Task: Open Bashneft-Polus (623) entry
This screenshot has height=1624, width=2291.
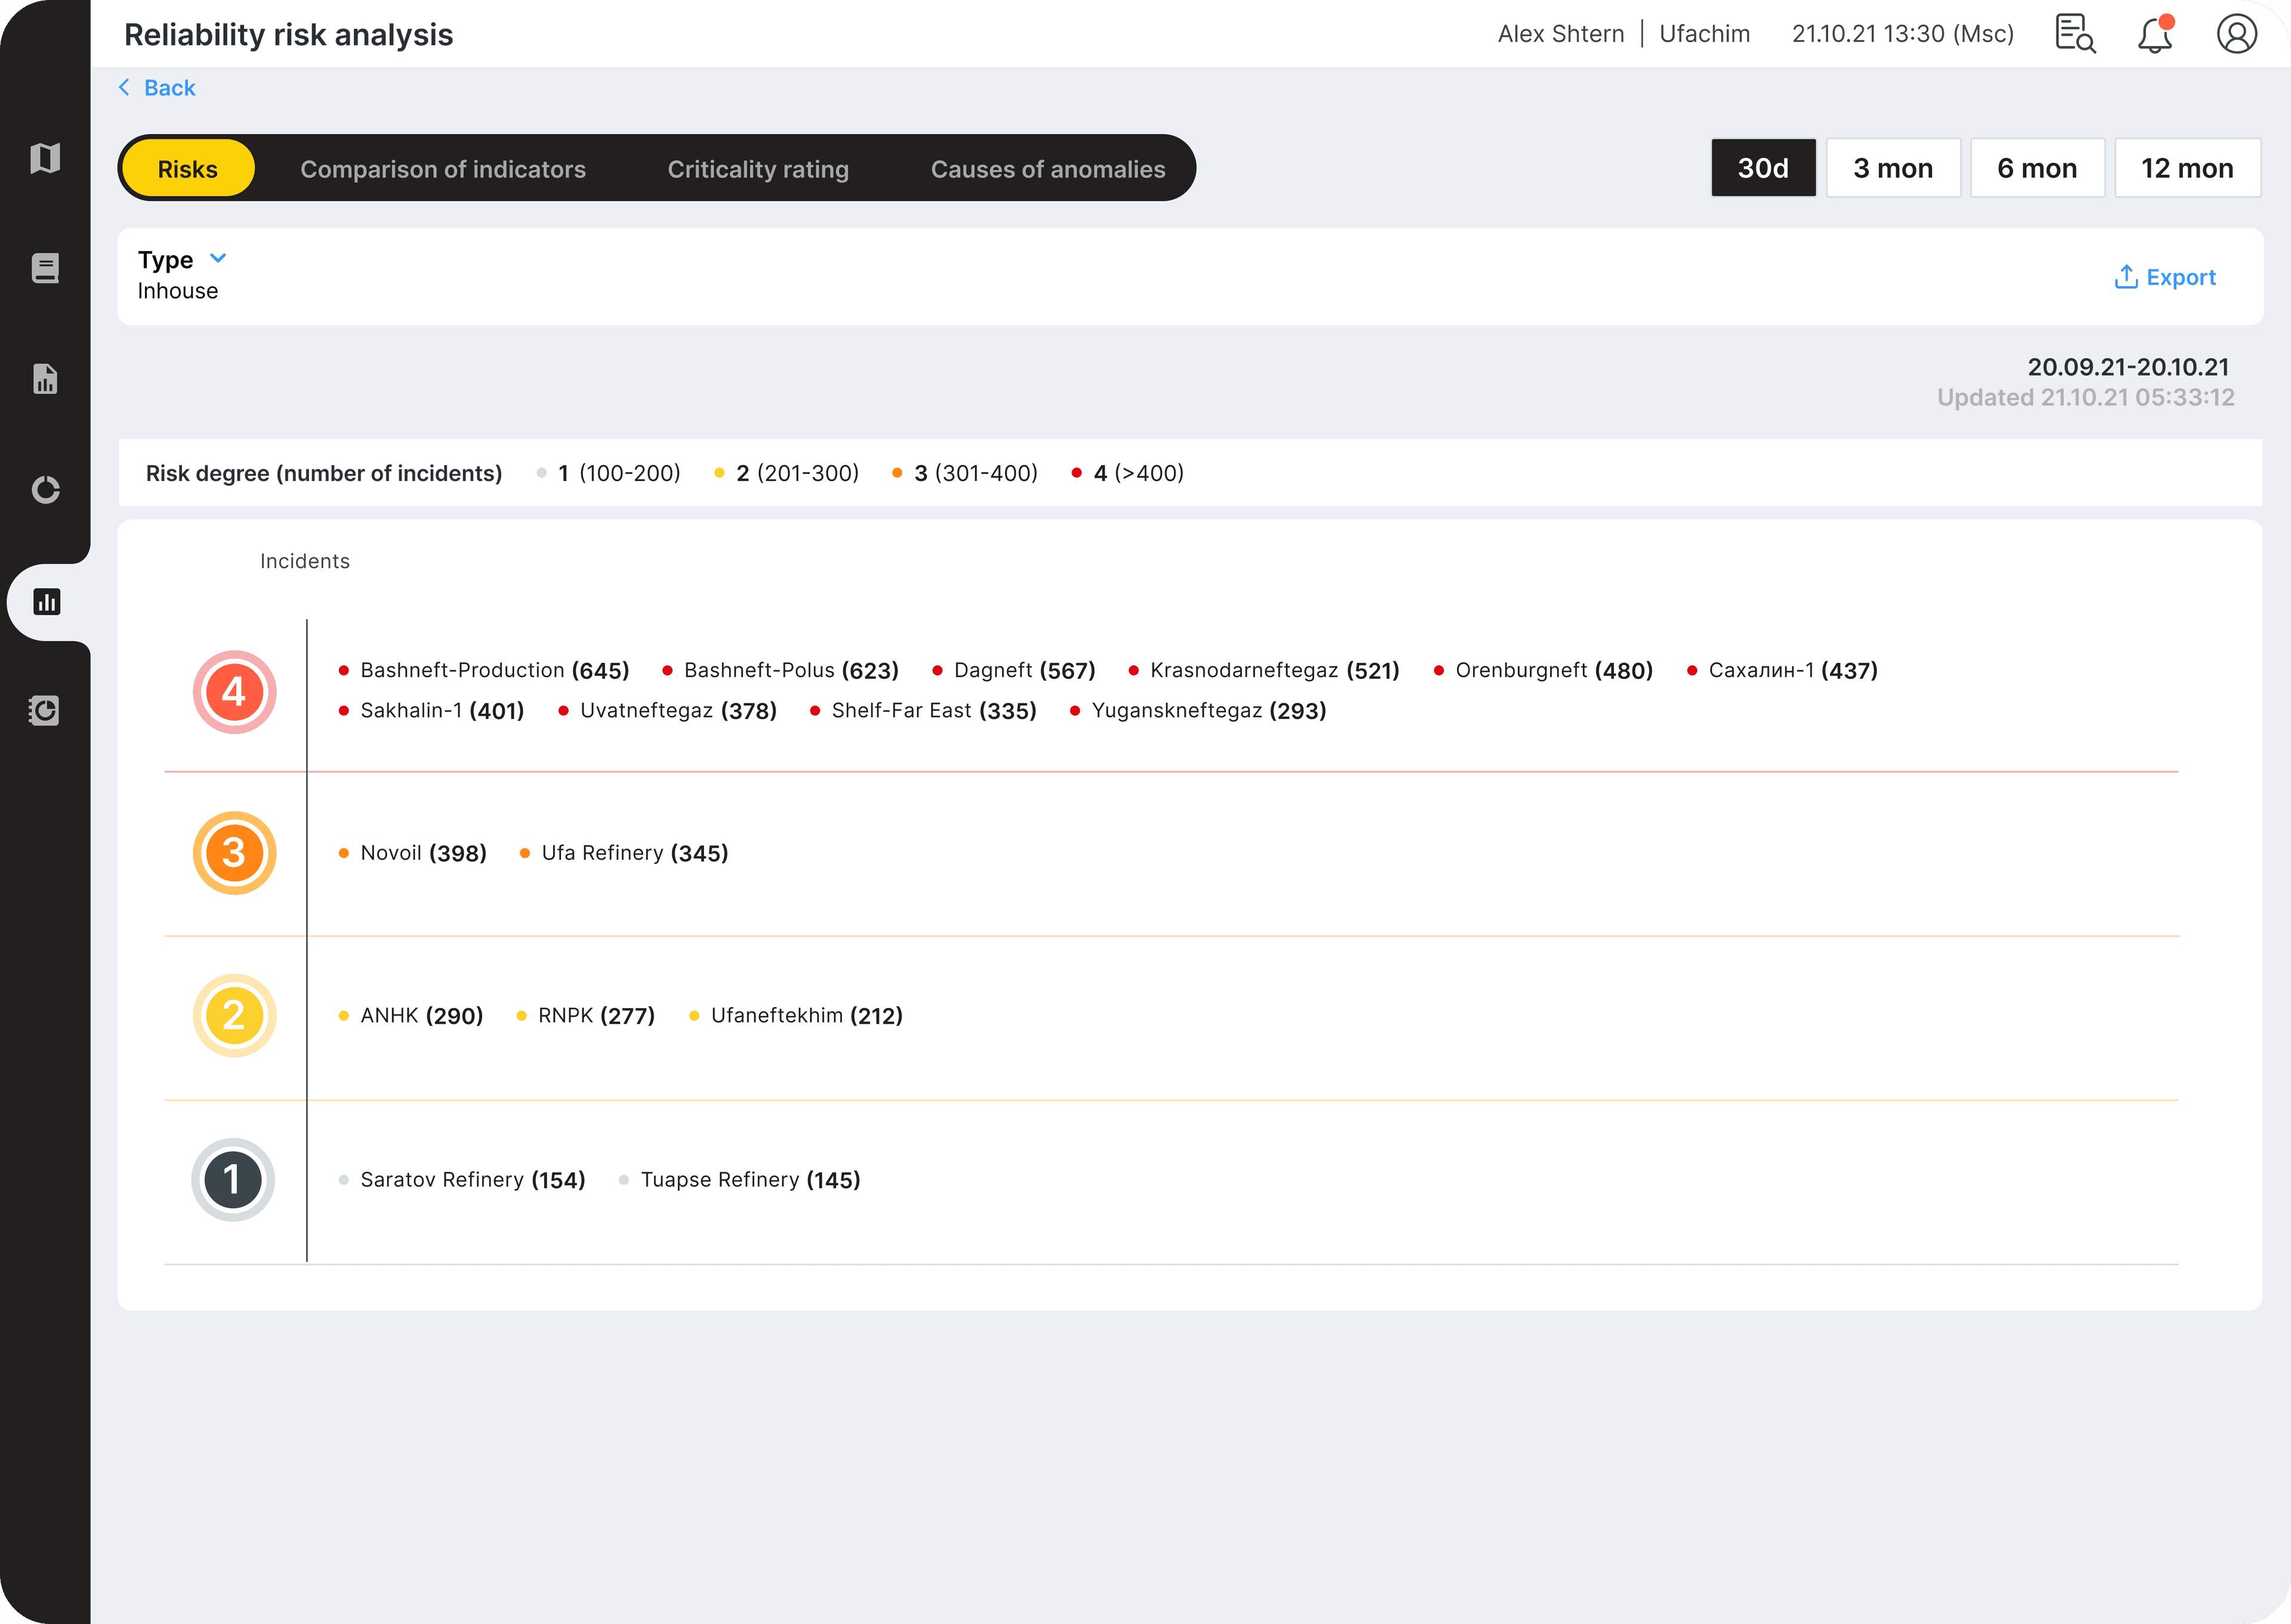Action: point(780,670)
